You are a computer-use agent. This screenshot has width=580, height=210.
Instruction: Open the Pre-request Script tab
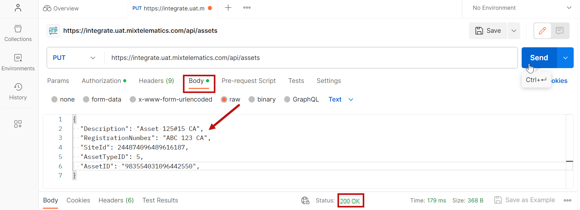[249, 81]
